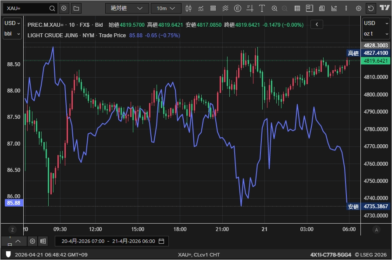Open the data table grid icon

[297, 8]
